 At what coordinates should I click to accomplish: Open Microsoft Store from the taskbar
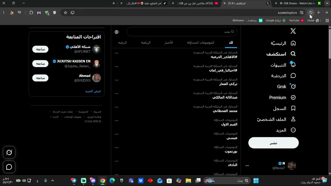click(169, 181)
